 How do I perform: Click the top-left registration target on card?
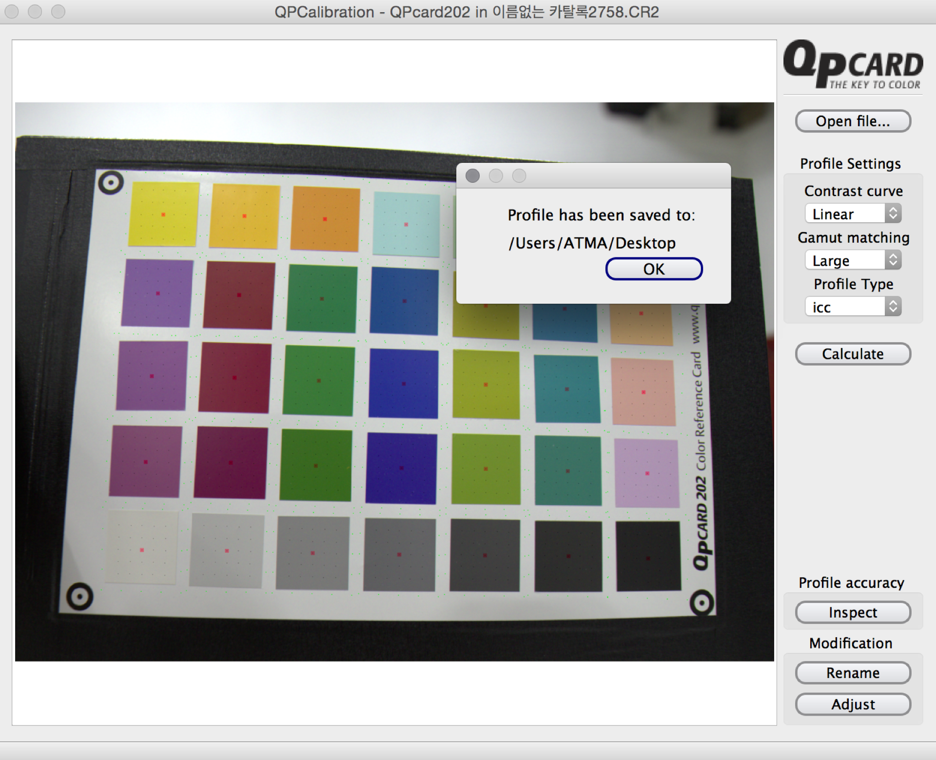111,183
